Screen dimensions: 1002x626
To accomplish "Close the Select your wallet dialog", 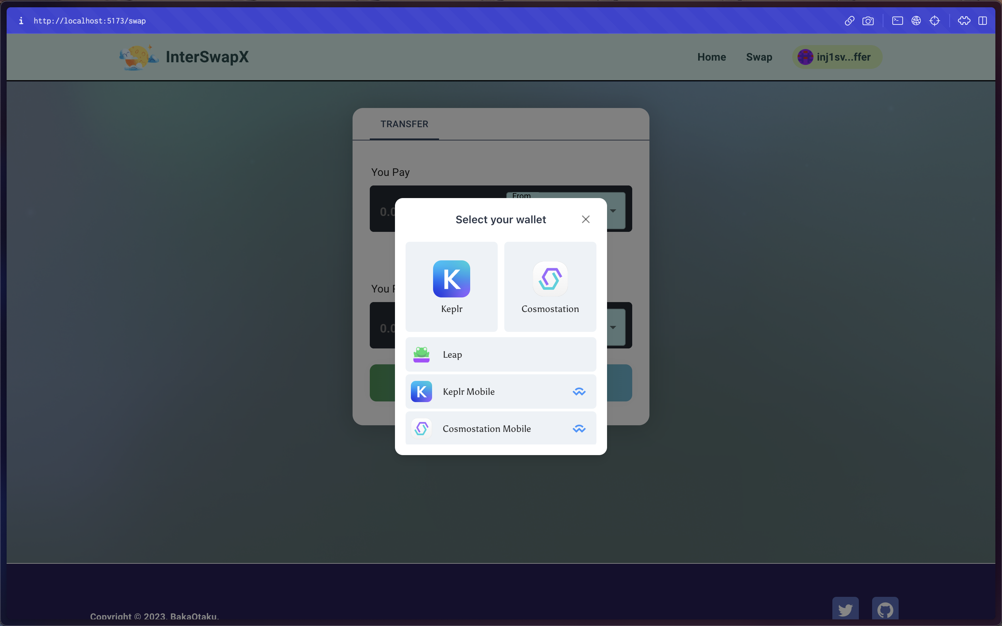I will [x=585, y=219].
